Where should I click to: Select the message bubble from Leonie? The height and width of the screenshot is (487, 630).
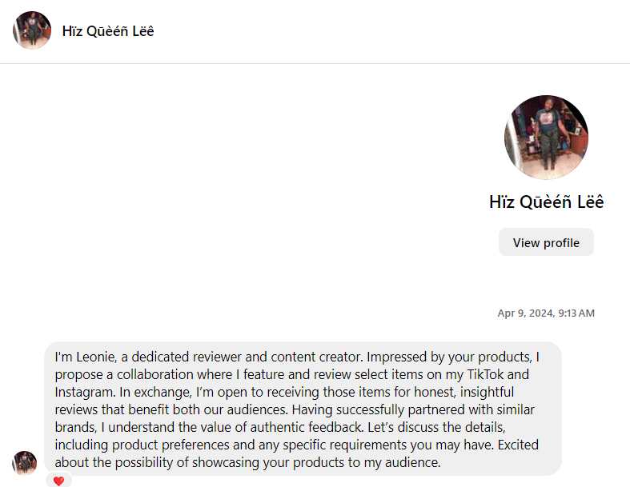(x=303, y=409)
